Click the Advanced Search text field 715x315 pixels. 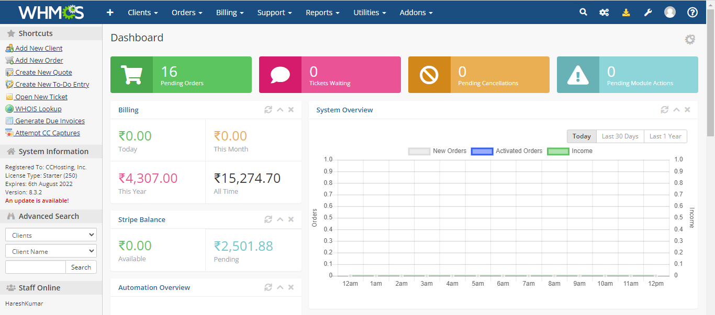[x=36, y=267]
